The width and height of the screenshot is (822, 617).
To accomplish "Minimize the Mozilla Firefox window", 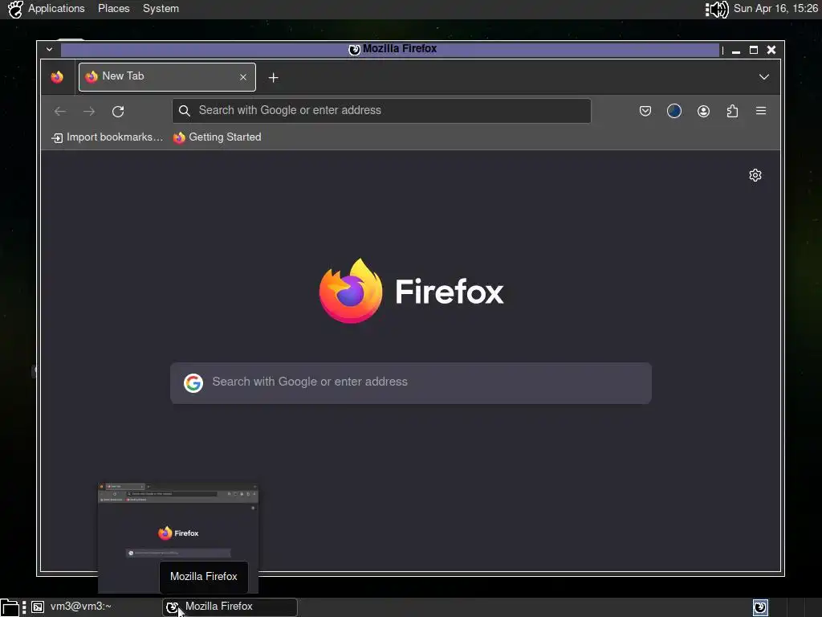I will [x=736, y=51].
